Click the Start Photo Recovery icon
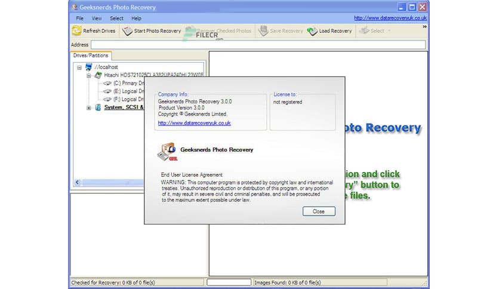The width and height of the screenshot is (499, 289). pos(127,31)
